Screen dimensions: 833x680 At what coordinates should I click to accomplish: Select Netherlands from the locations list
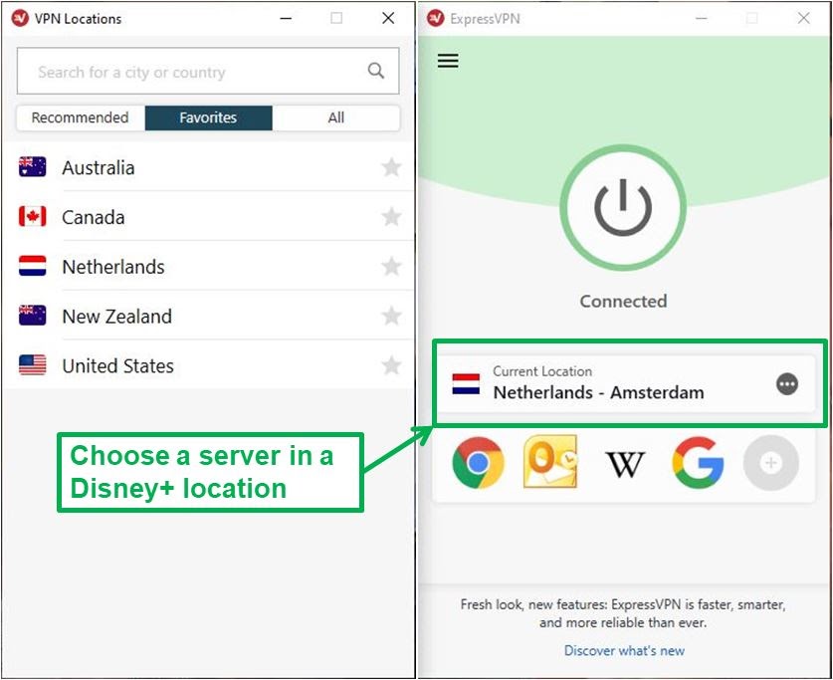click(x=208, y=266)
